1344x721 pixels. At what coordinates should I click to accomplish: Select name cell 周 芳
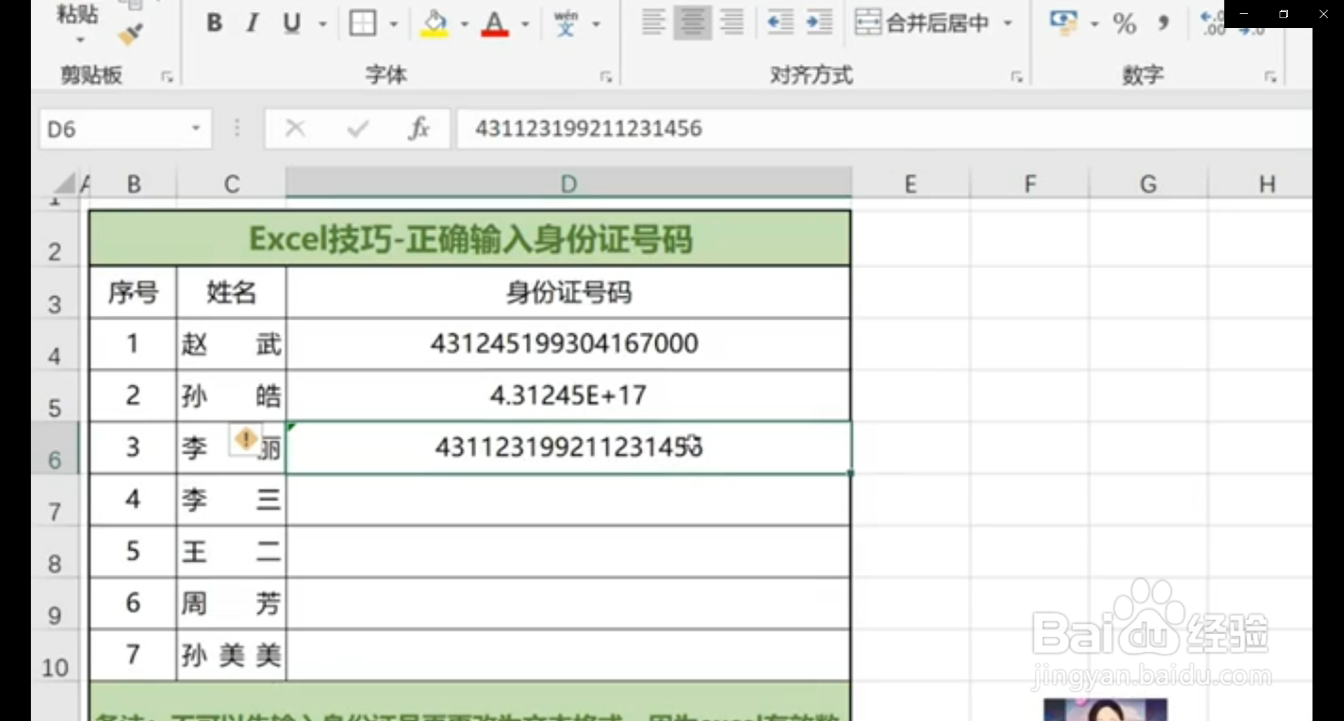coord(231,603)
